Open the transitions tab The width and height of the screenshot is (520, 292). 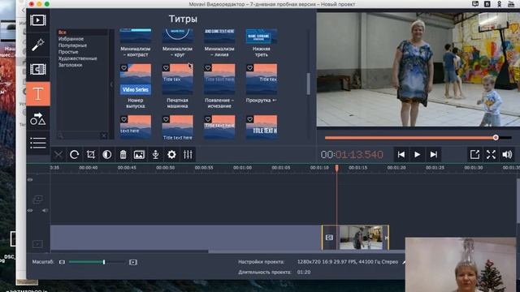(38, 69)
